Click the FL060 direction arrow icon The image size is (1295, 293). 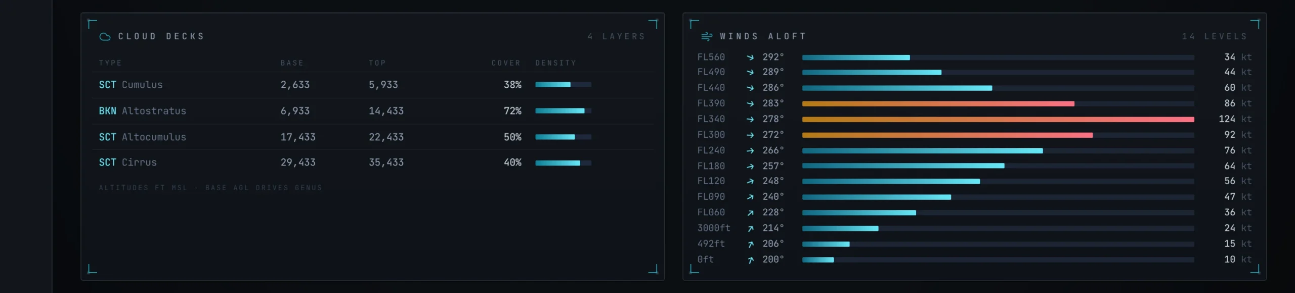(750, 213)
